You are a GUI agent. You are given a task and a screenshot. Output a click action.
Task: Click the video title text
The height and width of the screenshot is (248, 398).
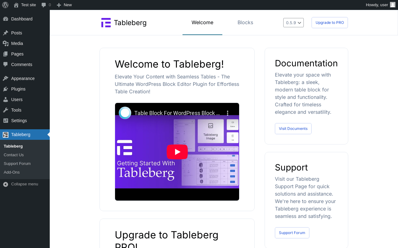(x=177, y=113)
